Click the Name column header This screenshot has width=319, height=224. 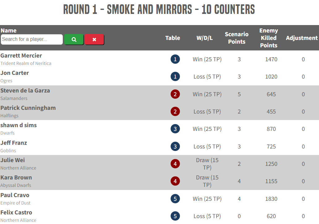coord(9,30)
